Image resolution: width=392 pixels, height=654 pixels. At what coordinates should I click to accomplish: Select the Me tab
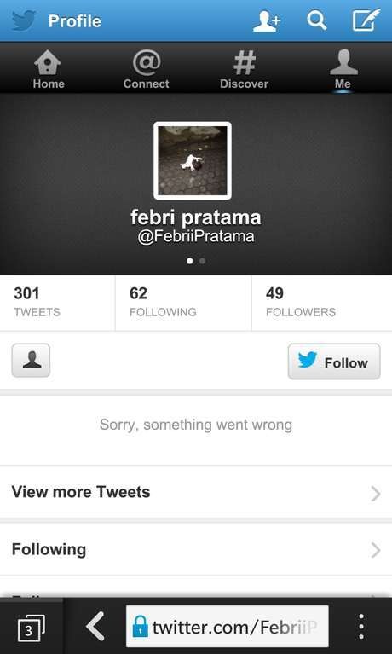tap(343, 69)
